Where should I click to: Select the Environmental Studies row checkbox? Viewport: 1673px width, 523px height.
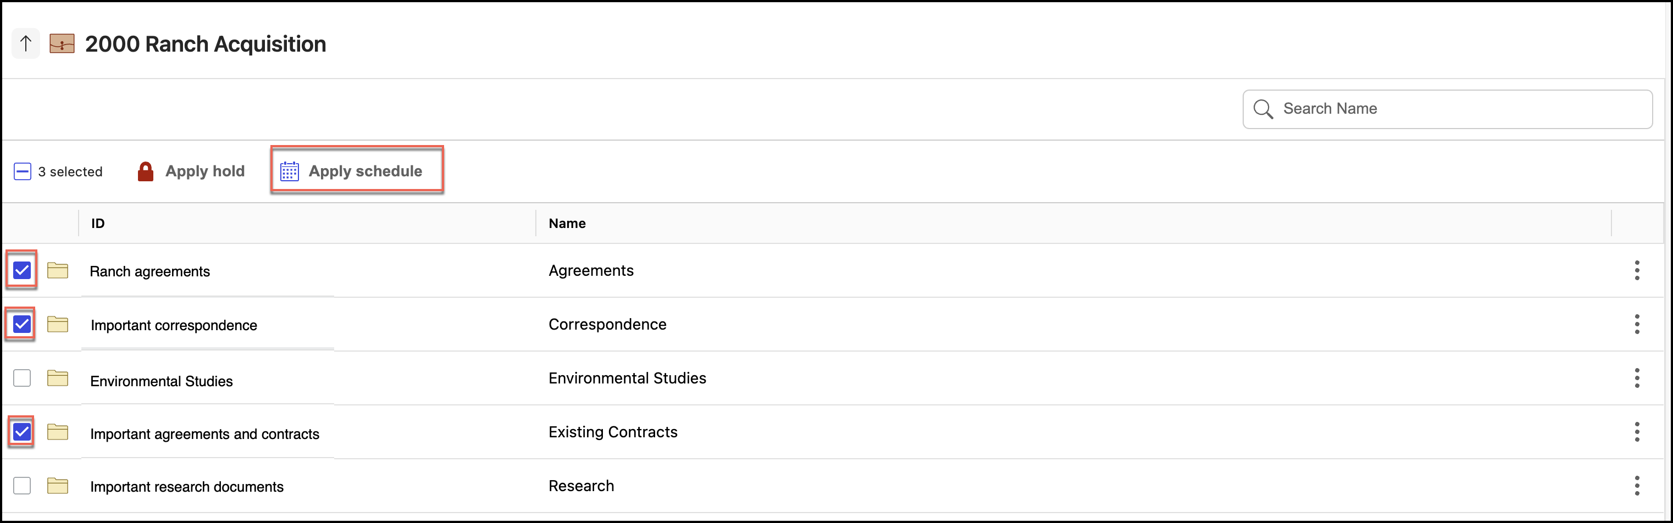pos(22,377)
